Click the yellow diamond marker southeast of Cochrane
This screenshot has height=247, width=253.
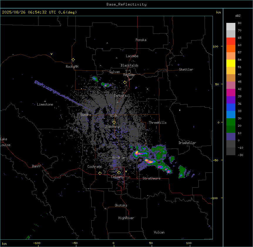(100, 173)
